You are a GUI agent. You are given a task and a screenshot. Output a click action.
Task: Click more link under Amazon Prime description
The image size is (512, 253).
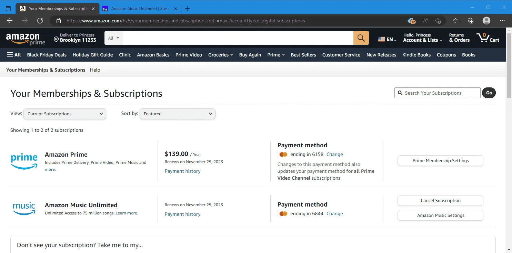click(50, 169)
